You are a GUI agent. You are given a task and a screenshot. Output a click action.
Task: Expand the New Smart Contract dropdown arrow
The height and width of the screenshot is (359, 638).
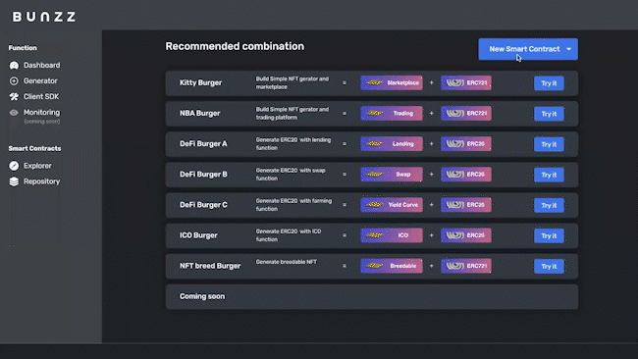point(569,49)
